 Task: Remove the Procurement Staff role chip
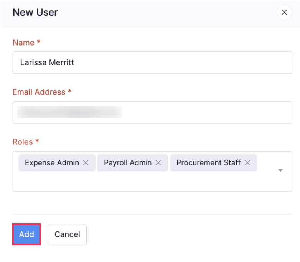(x=247, y=163)
